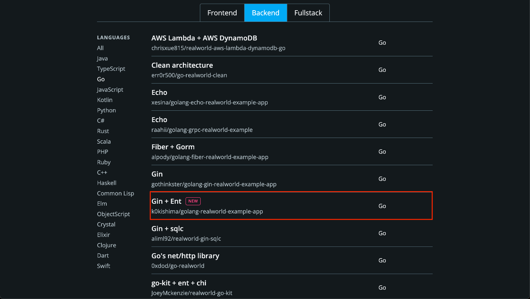Show only Rust implementations

click(x=103, y=131)
